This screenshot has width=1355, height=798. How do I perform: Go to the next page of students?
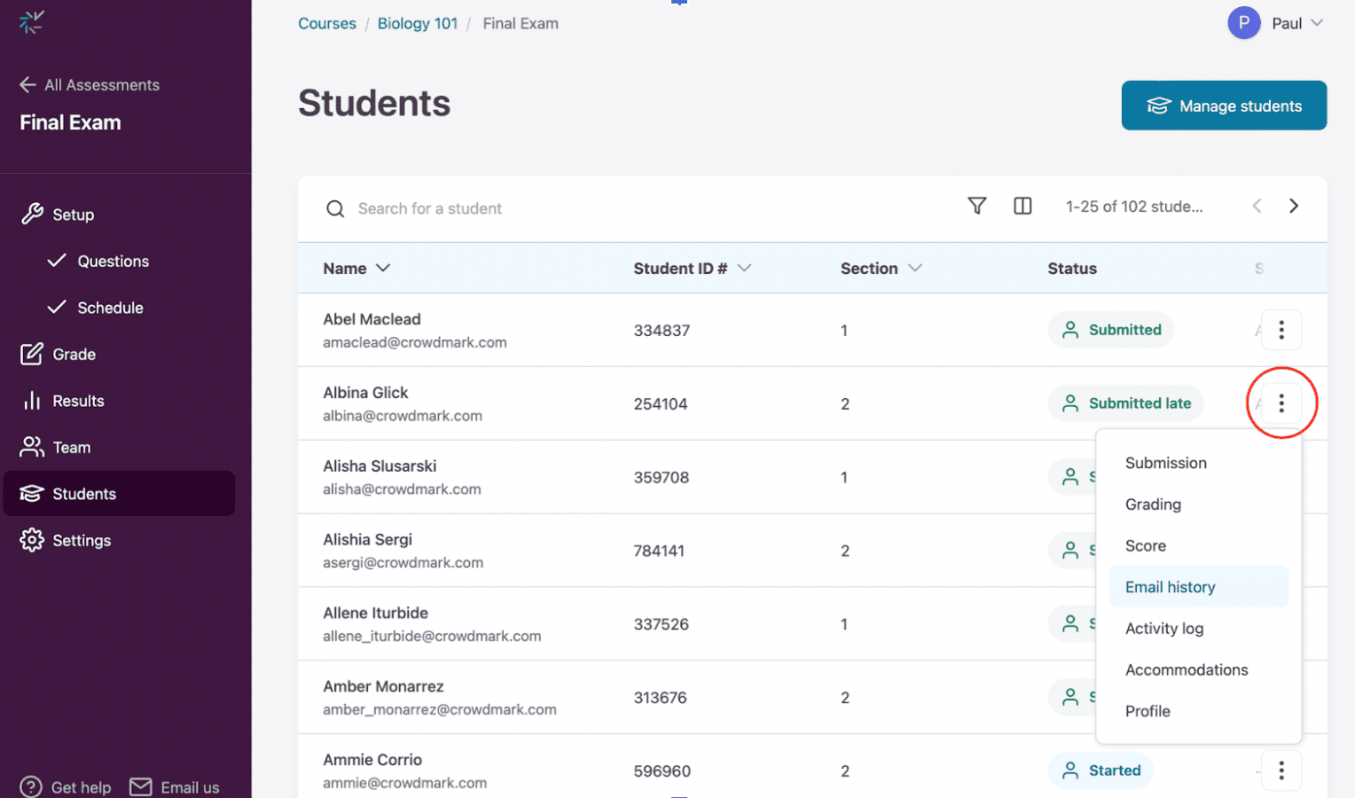coord(1294,206)
